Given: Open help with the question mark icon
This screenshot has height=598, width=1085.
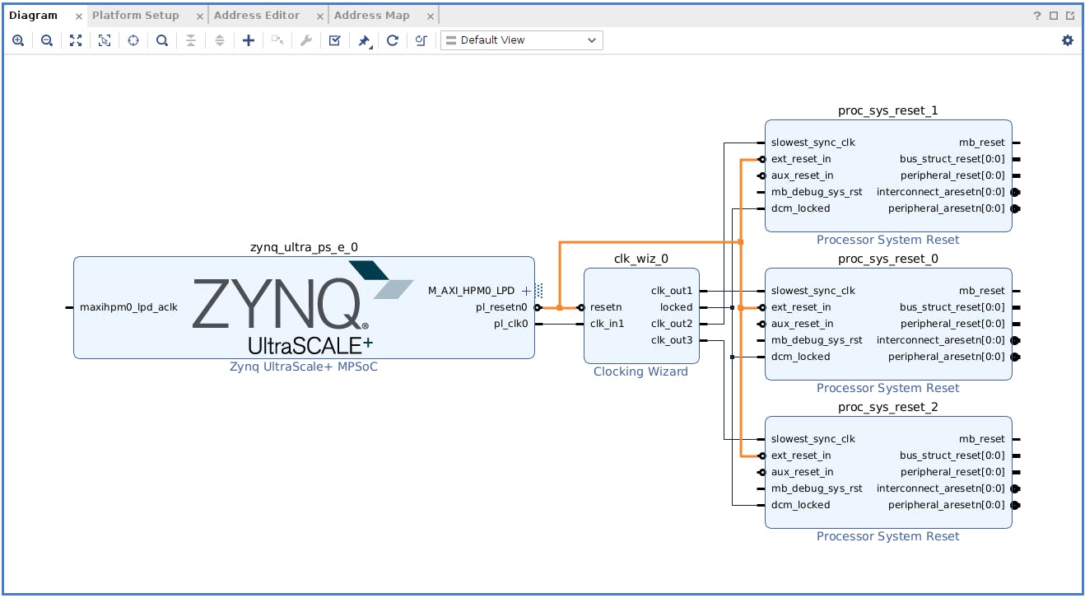Looking at the screenshot, I should point(1037,16).
